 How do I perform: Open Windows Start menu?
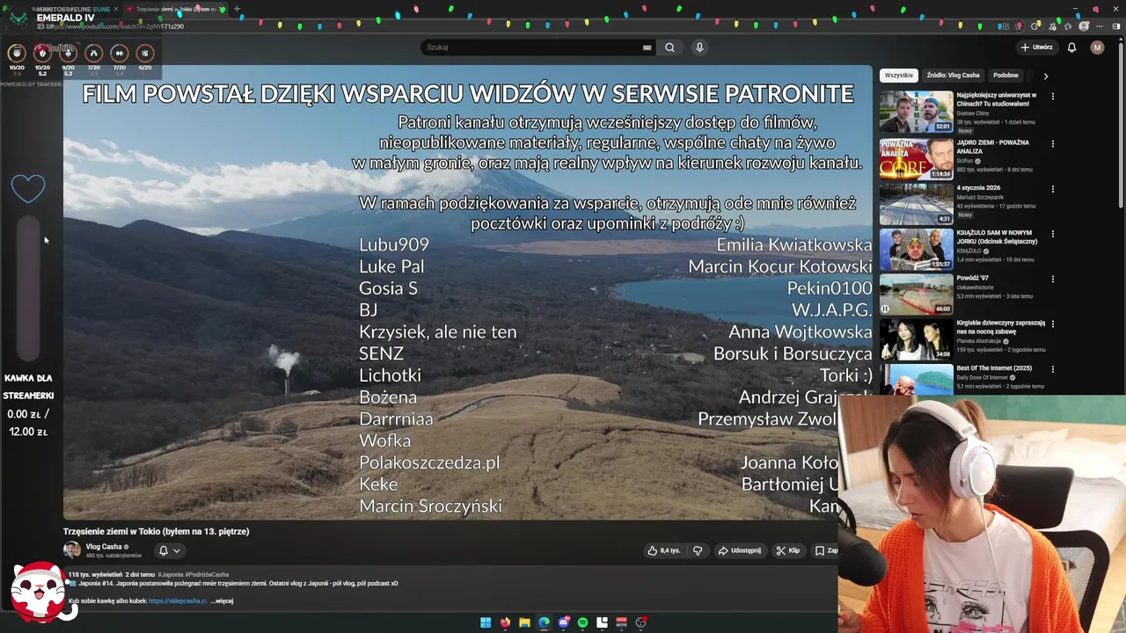pos(486,622)
